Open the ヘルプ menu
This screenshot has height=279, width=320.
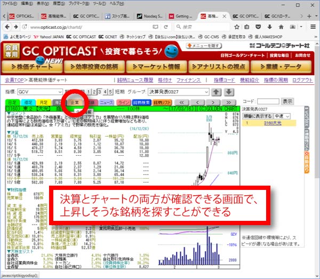click(116, 4)
